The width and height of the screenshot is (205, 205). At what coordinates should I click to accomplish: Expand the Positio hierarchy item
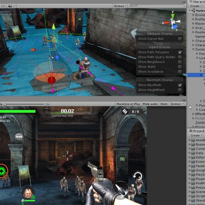point(193,32)
